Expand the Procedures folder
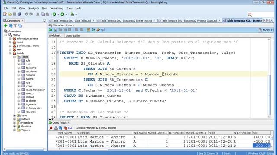This screenshot has height=155, width=277. (14, 123)
